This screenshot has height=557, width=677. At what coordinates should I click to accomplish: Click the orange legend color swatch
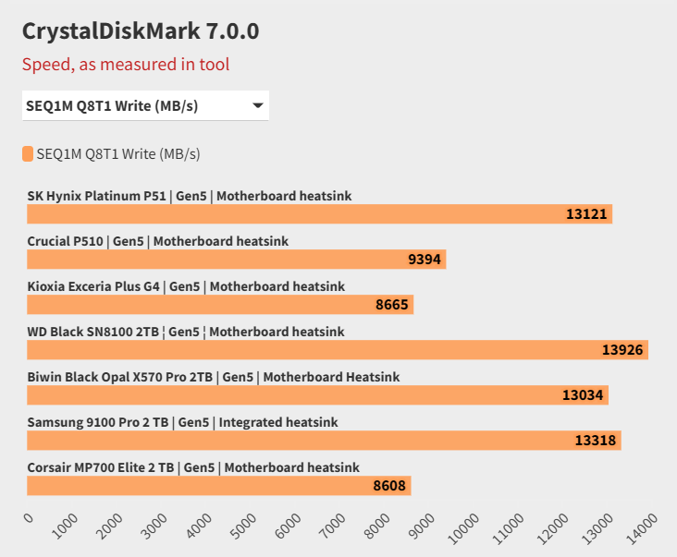(x=28, y=153)
